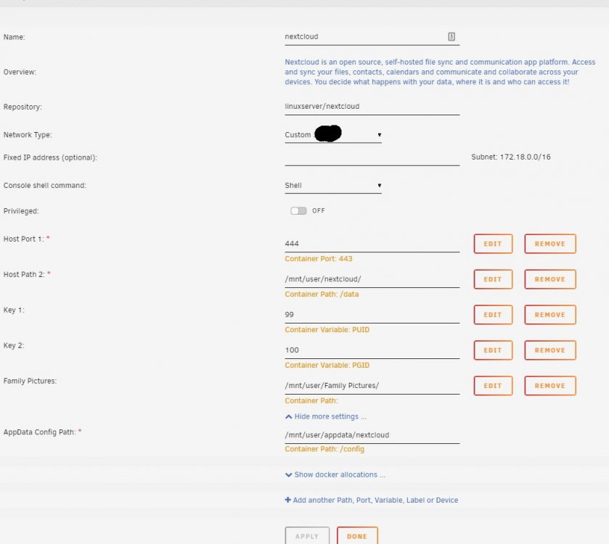The image size is (609, 544).
Task: Click the AppData Config Path field
Action: 372,435
